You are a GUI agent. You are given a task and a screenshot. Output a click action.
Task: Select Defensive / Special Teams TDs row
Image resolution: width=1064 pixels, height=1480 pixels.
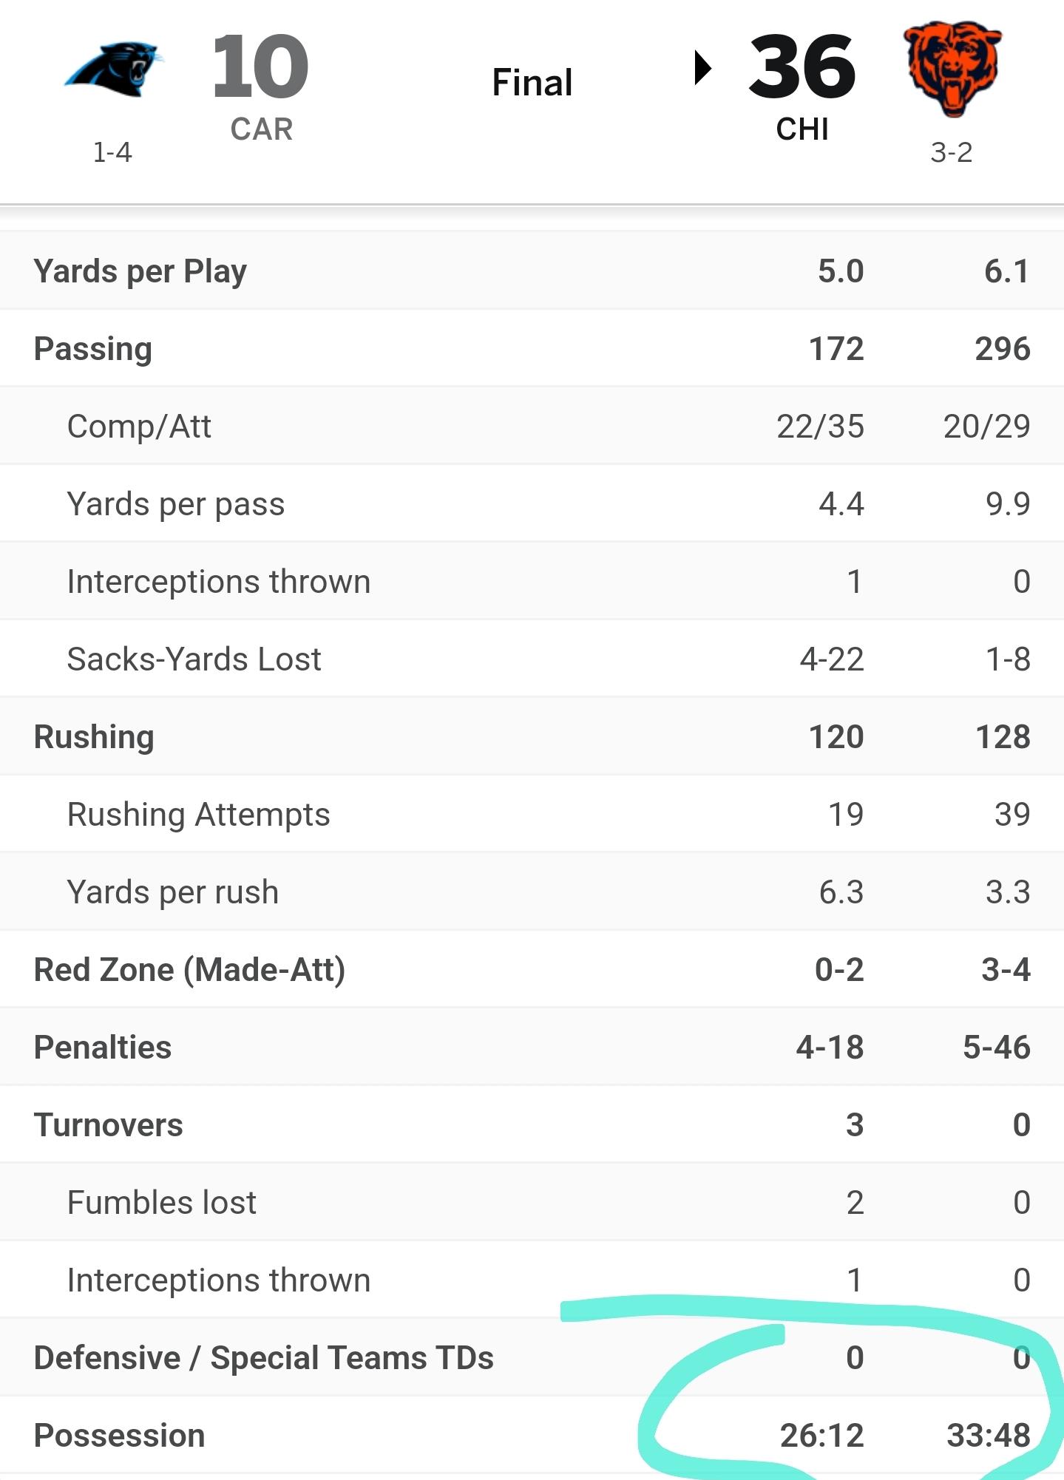(532, 1357)
